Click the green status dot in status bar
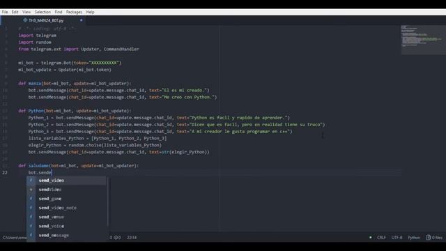The height and width of the screenshot is (251, 446). (370, 237)
